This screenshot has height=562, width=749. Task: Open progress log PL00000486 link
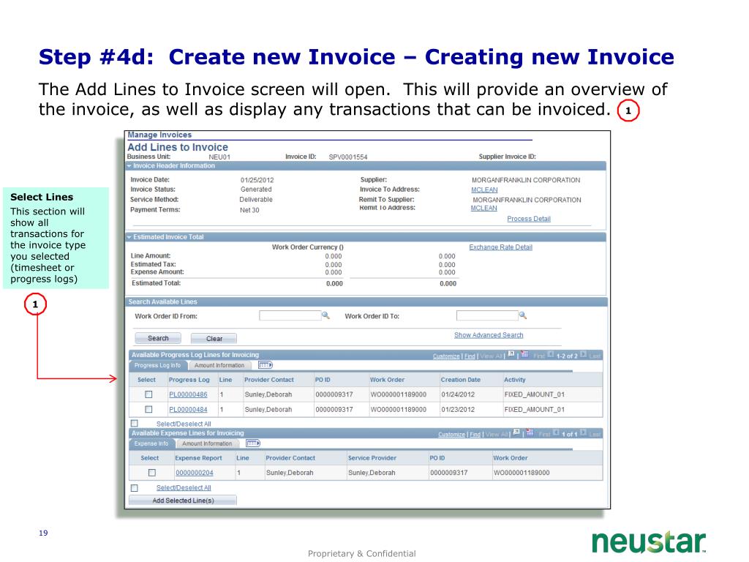[x=188, y=394]
